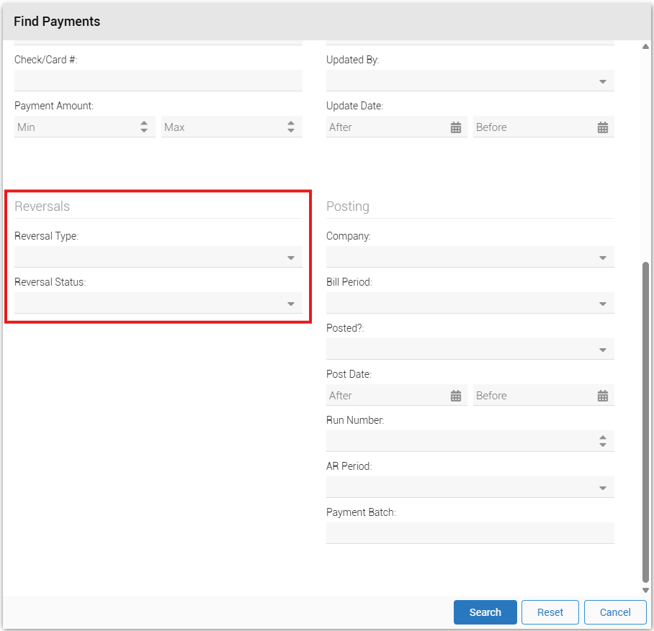654x631 pixels.
Task: Open calendar for Update Date Before
Action: (x=603, y=127)
